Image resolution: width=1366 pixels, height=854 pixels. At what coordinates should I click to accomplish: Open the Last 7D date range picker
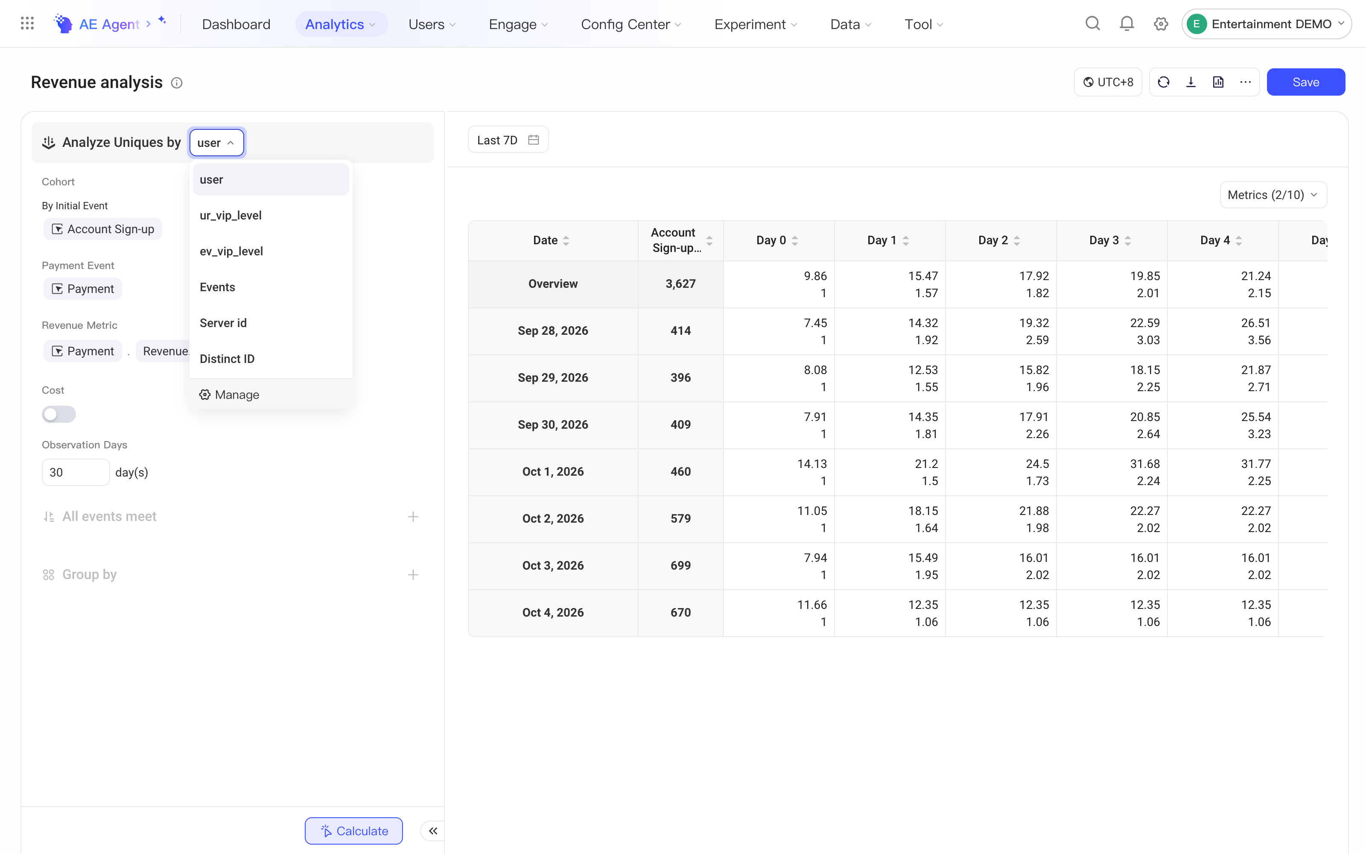click(x=508, y=140)
